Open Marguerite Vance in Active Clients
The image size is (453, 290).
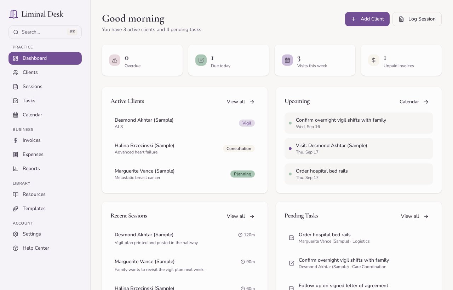coord(185,174)
